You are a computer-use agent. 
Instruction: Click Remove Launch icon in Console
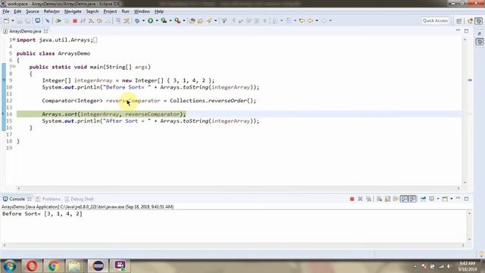coord(360,199)
